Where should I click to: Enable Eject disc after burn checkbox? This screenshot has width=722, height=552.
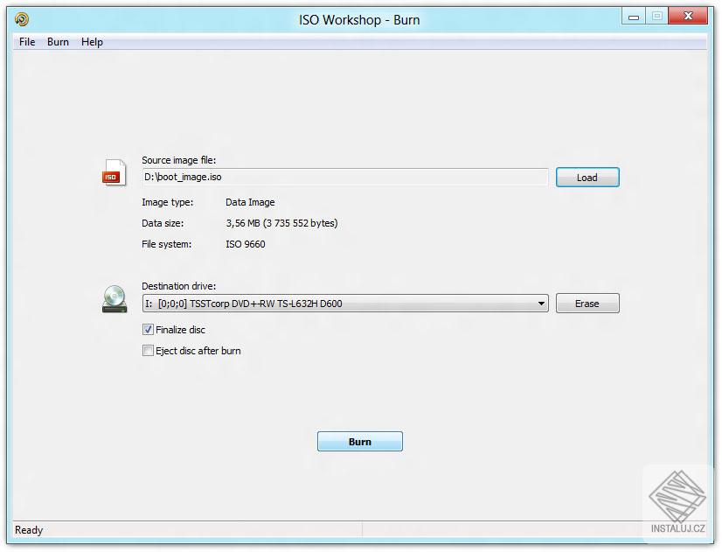[148, 351]
